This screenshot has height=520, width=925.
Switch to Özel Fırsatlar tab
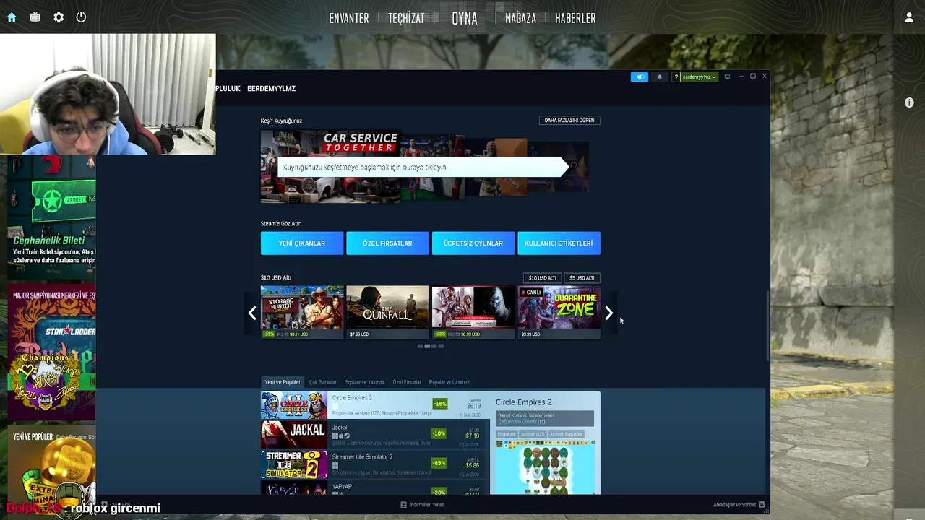pos(407,382)
